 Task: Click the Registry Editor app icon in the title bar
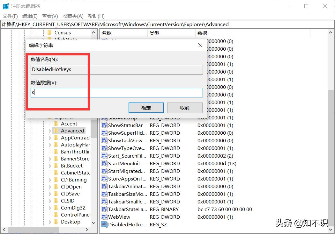(6, 6)
